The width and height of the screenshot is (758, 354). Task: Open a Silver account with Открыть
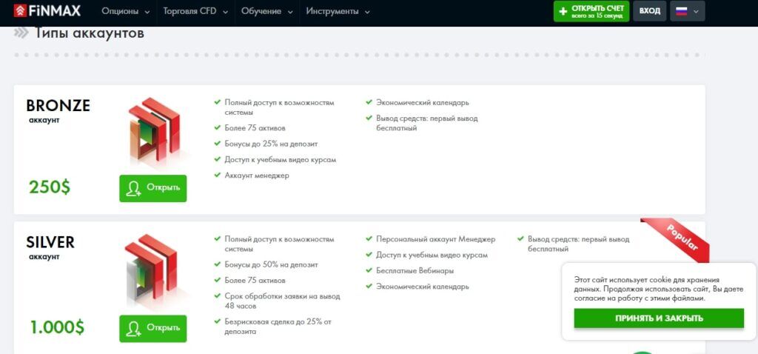point(152,328)
